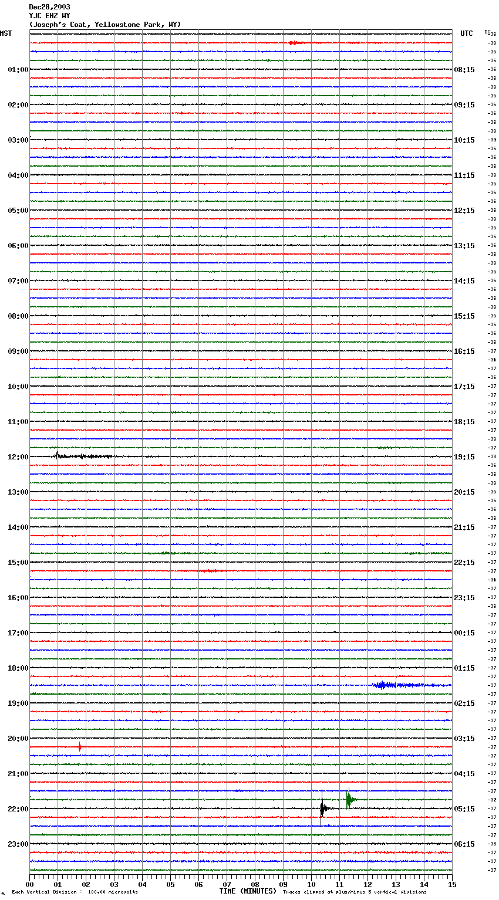Viewport: 499px width, 900px height.
Task: Click the 10:15 UTC time label
Action: click(464, 140)
